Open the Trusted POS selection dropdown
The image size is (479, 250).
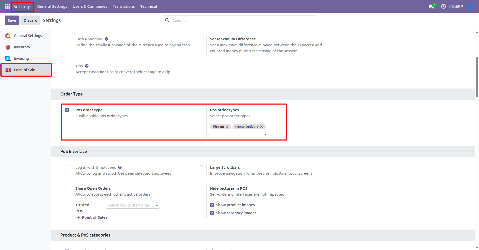133,205
